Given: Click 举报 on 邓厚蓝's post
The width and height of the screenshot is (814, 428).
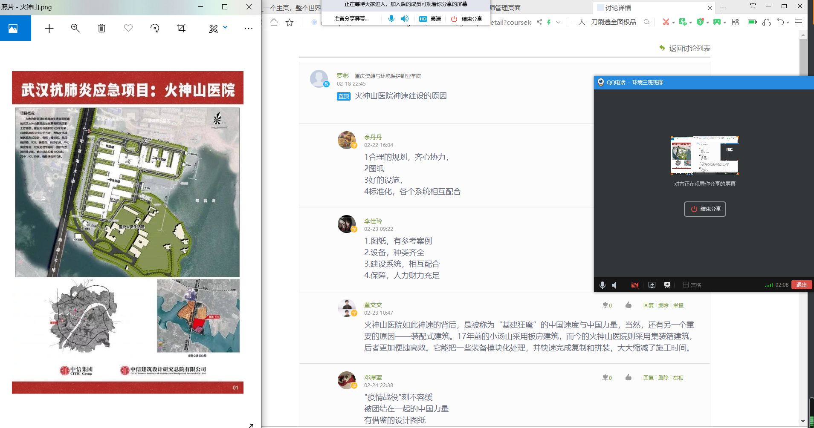Looking at the screenshot, I should [x=678, y=378].
